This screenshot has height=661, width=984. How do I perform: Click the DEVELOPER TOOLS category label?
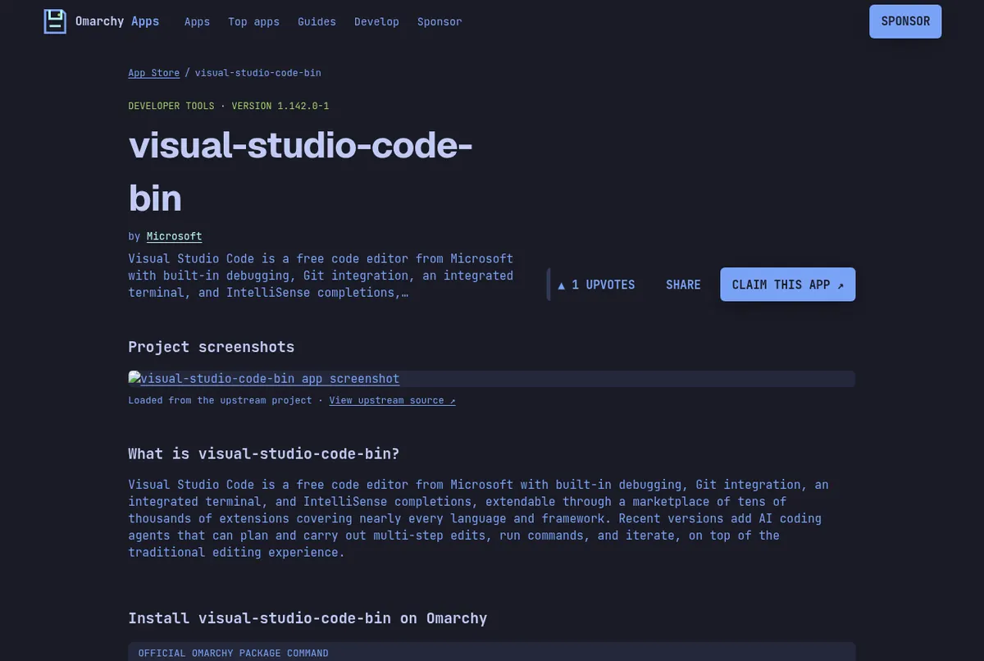pos(171,106)
